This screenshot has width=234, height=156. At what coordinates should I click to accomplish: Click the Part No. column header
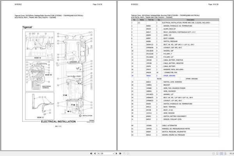tap(151, 20)
